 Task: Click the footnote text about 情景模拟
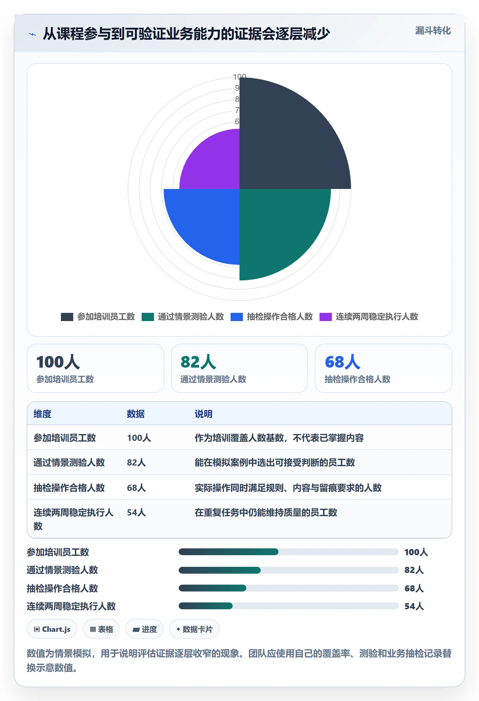pyautogui.click(x=239, y=661)
